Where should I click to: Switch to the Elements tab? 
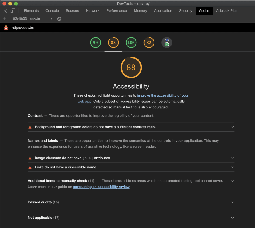(31, 11)
